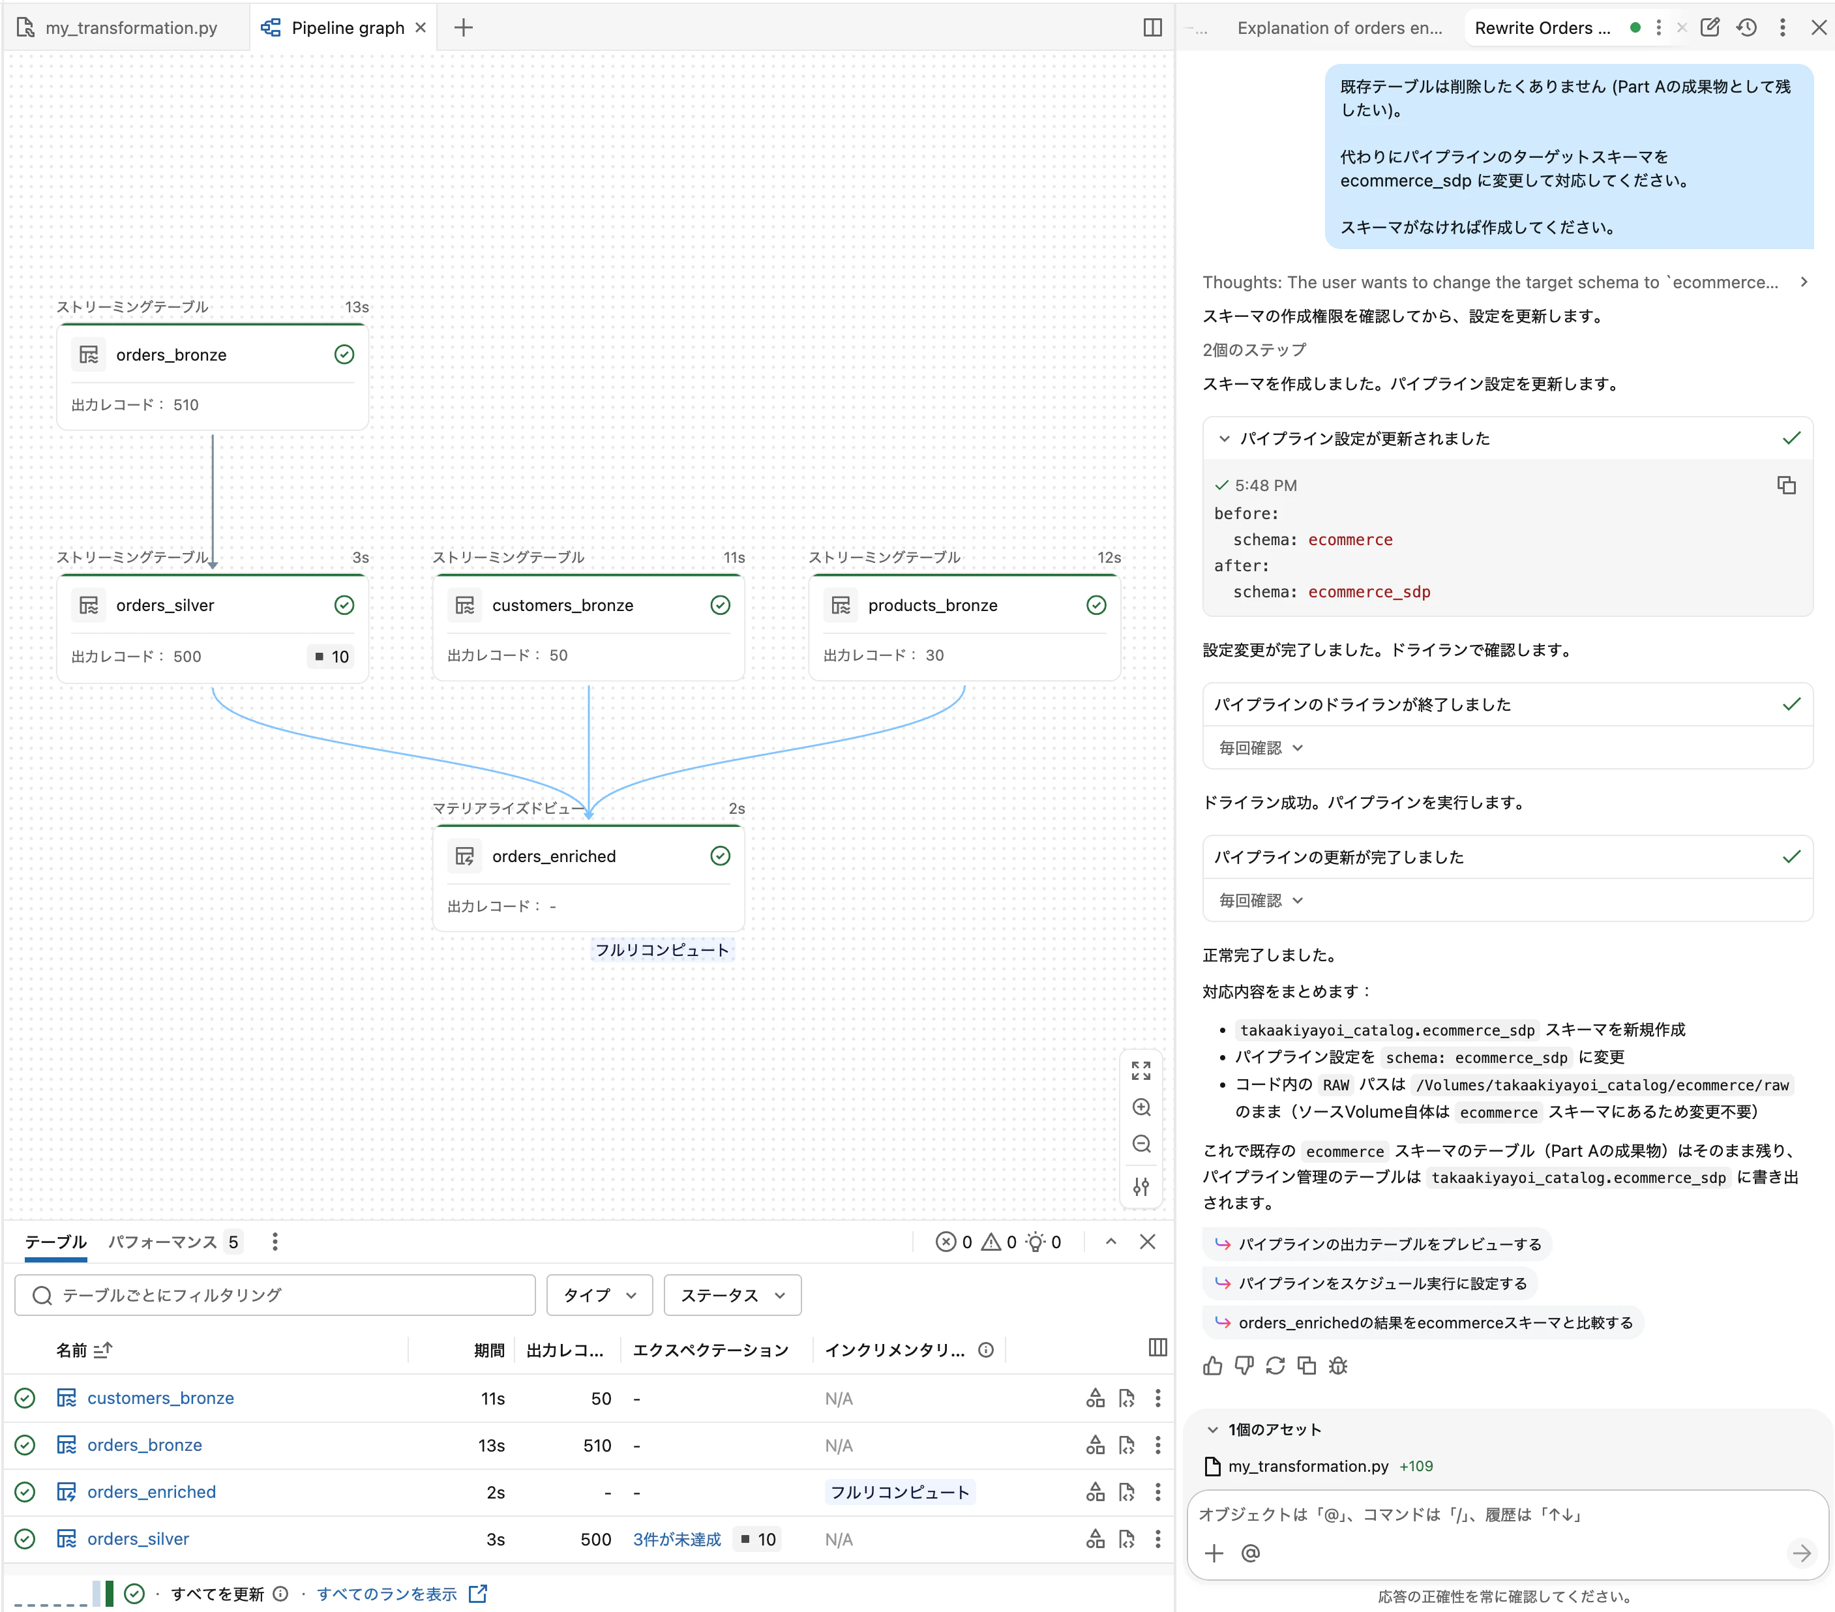Collapse the bottom tables panel
1835x1612 pixels.
coord(1111,1242)
